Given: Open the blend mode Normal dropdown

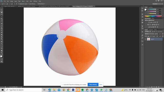Looking at the screenshot, I should point(149,34).
